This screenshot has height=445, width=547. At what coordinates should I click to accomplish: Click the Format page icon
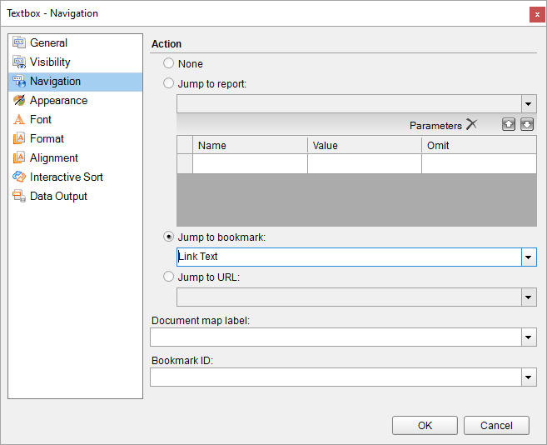pyautogui.click(x=19, y=138)
